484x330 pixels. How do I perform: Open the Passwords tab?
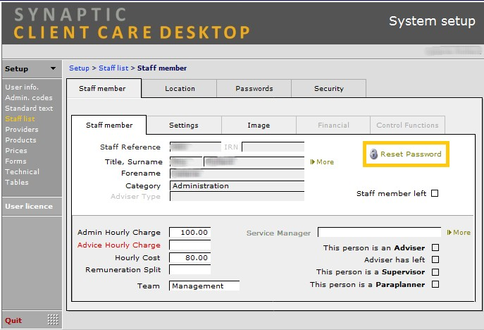(254, 89)
